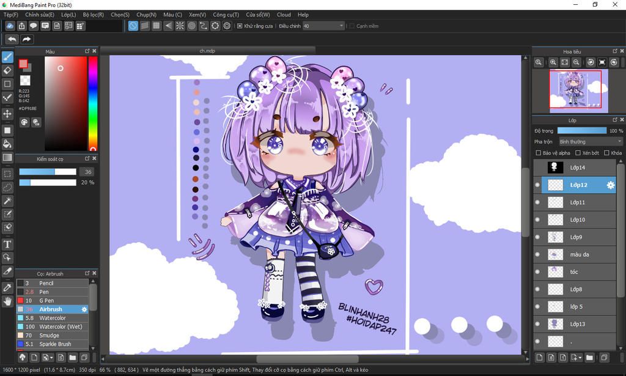Activate the rectangular Select tool

point(7,174)
